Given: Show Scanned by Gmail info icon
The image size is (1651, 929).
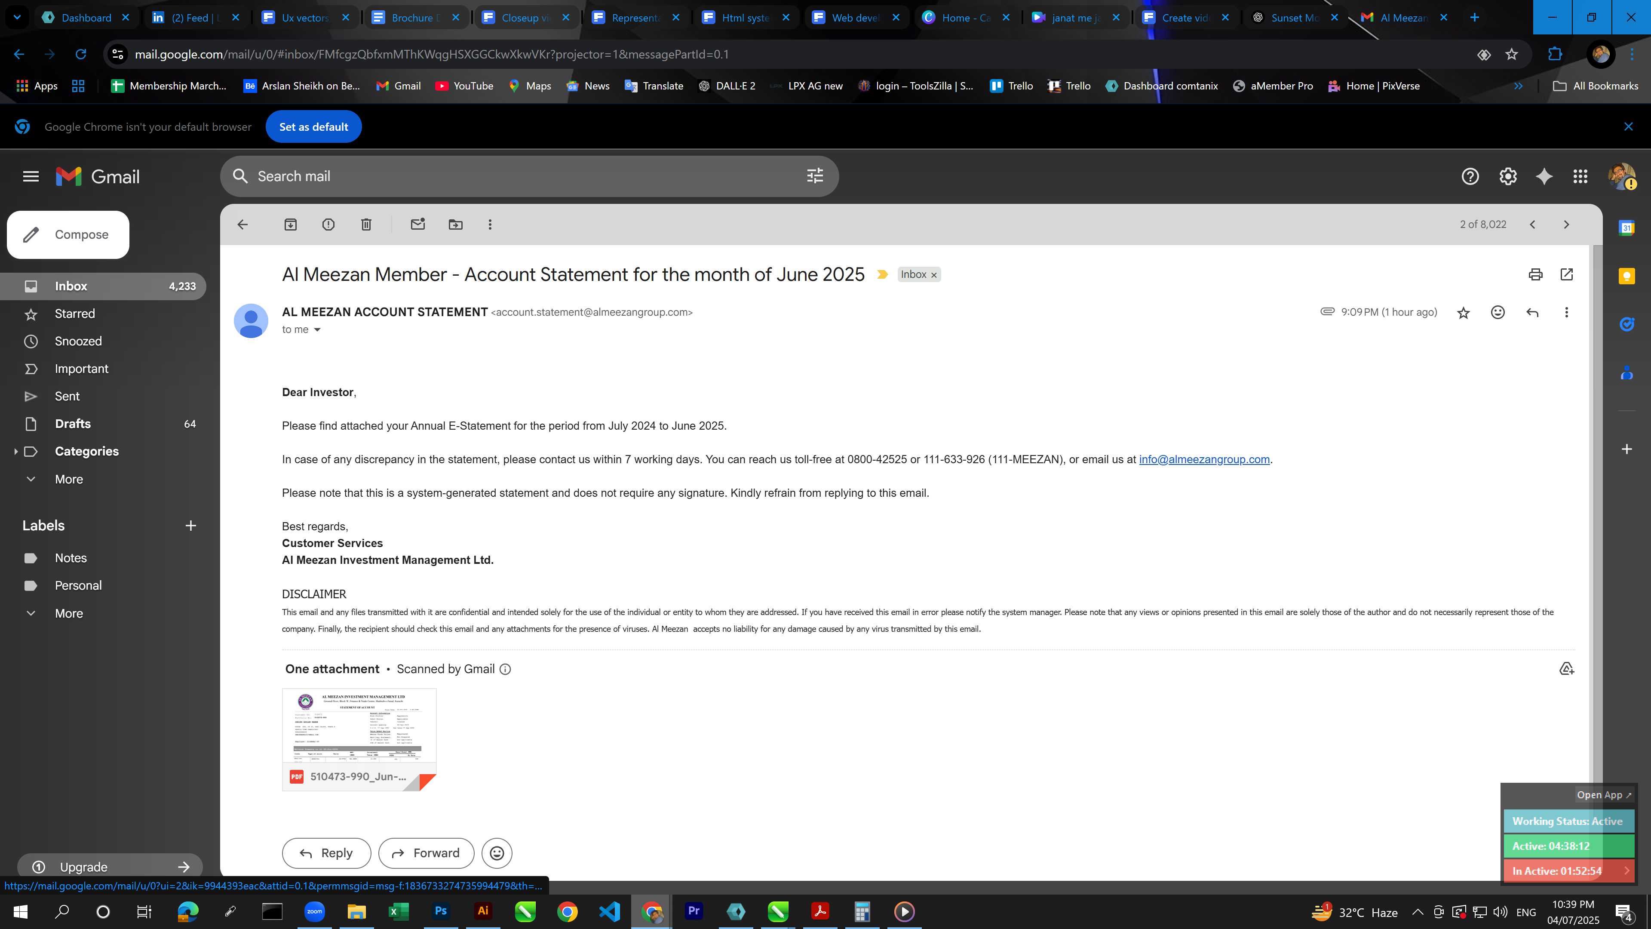Looking at the screenshot, I should (x=505, y=669).
